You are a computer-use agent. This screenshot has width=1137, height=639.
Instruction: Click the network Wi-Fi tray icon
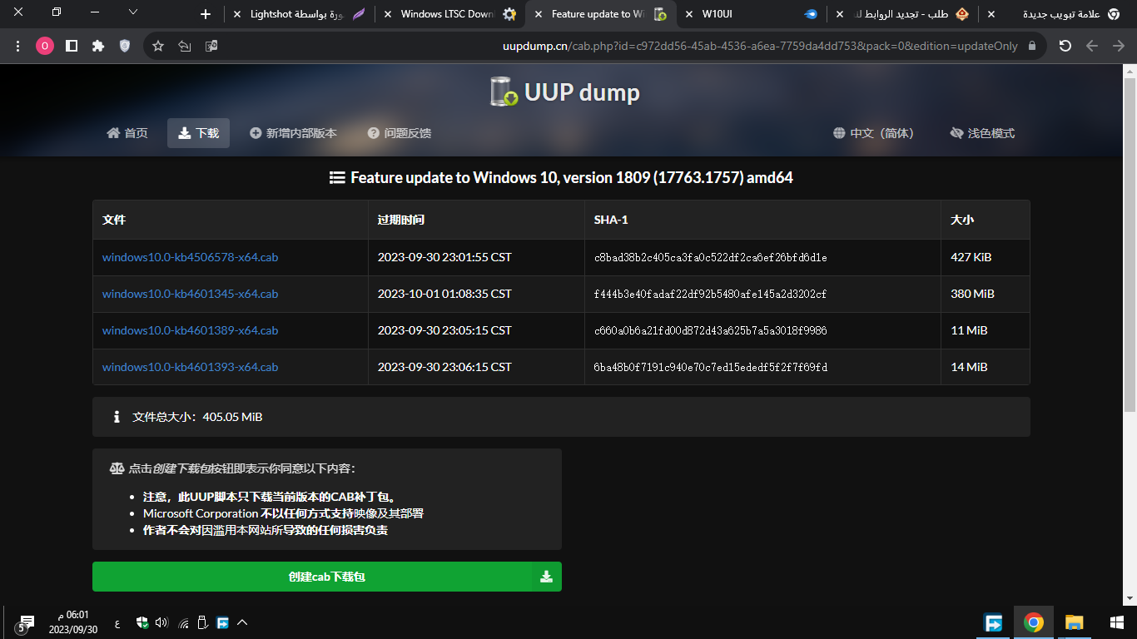click(x=184, y=622)
